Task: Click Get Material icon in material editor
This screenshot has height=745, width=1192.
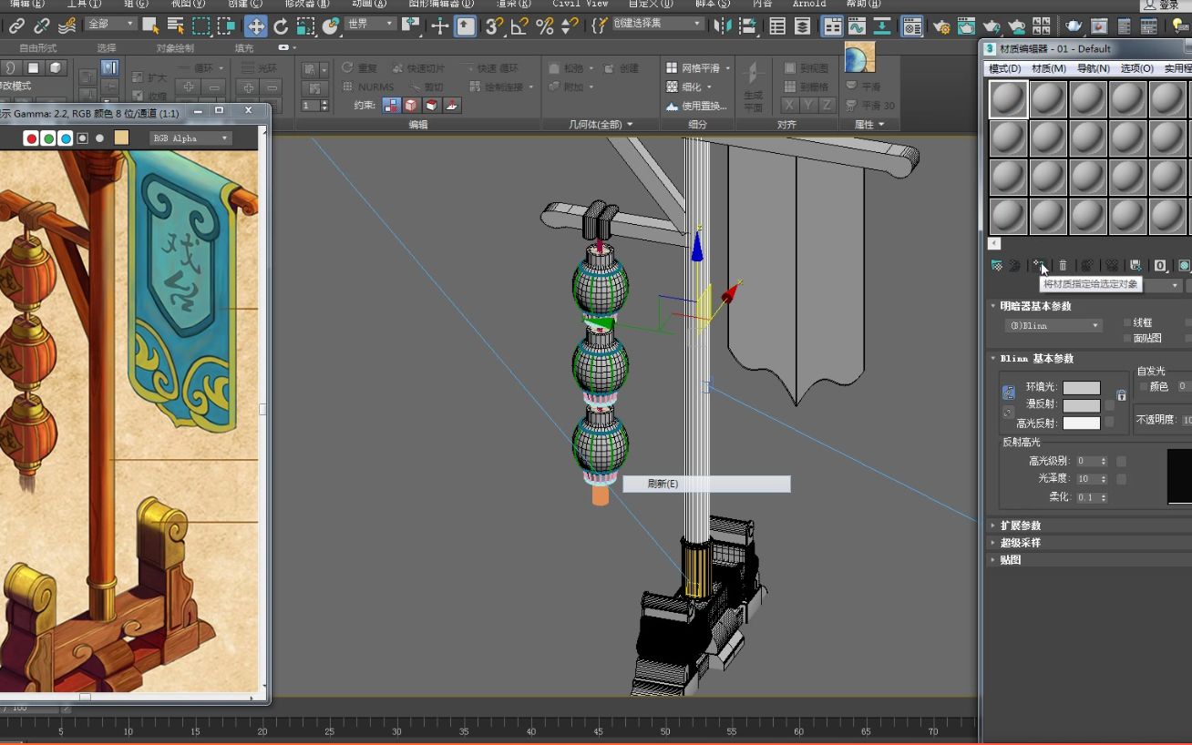Action: (996, 265)
